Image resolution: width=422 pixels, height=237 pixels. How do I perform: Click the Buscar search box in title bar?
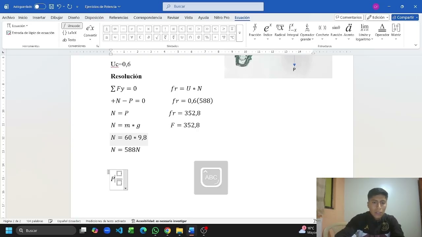click(213, 7)
